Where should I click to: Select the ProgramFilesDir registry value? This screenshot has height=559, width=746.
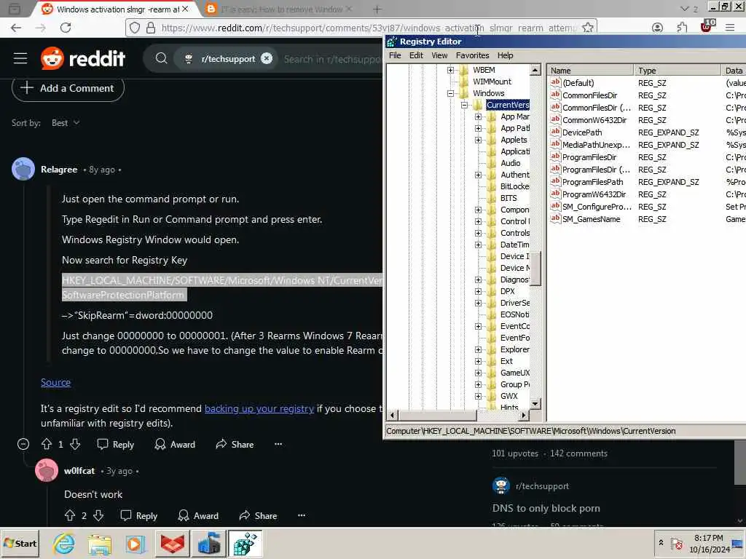[x=589, y=157]
